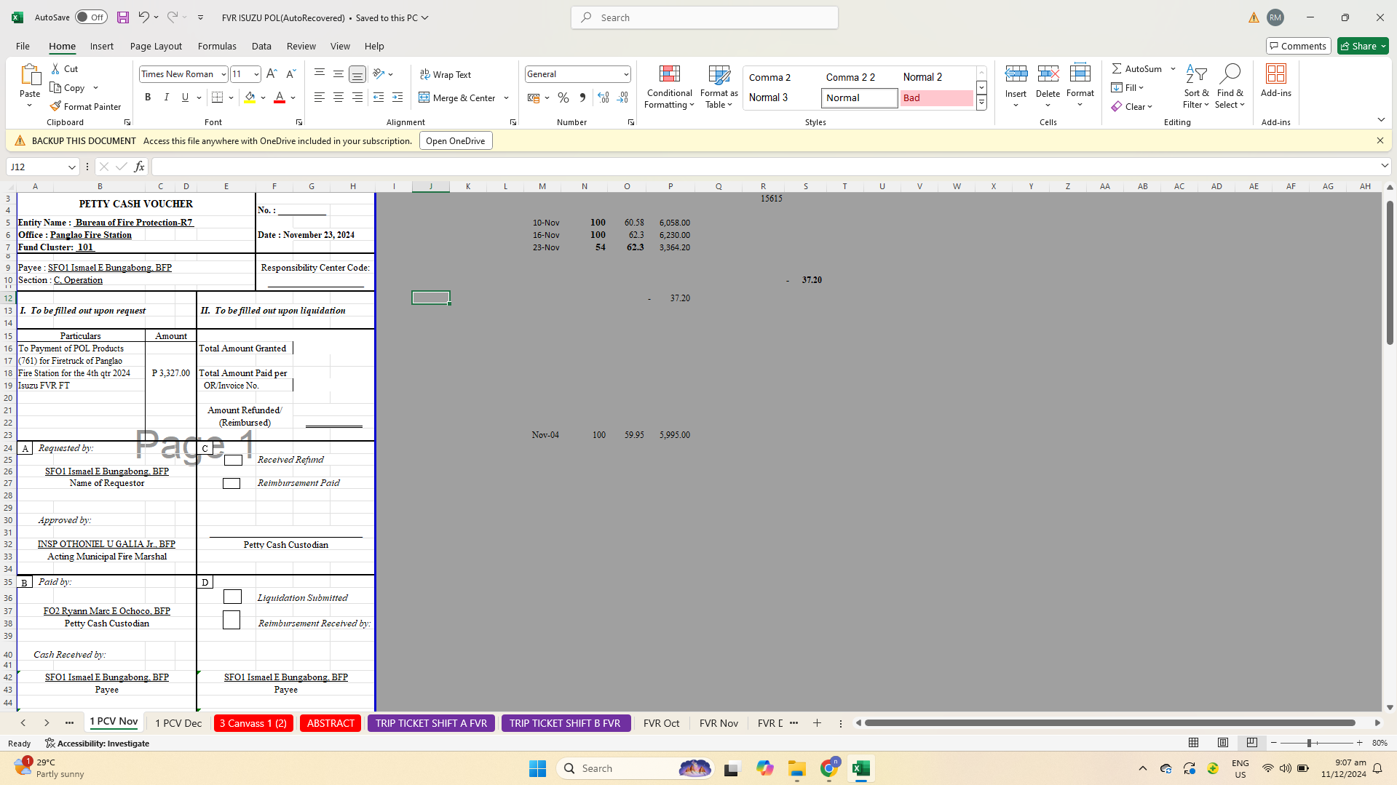Screen dimensions: 1397x785
Task: Click the Percent Style icon
Action: coord(563,97)
